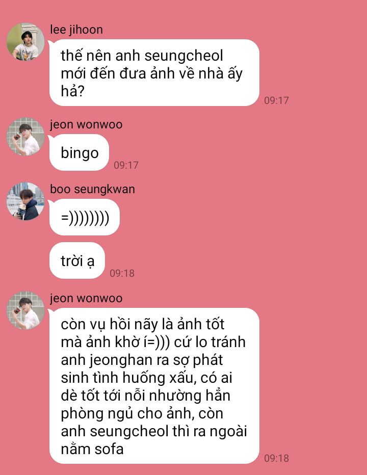Open boo seungkwan's profile picture
The image size is (367, 475).
[25, 201]
